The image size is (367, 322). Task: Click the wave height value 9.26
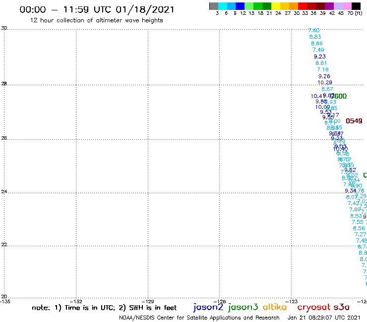324,76
